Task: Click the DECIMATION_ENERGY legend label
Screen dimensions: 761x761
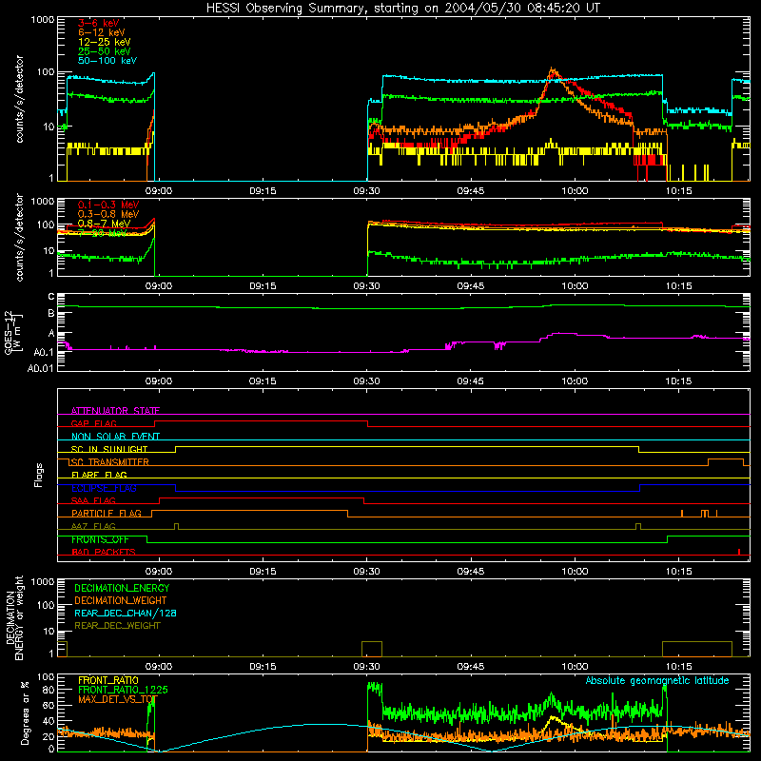Action: coord(122,588)
